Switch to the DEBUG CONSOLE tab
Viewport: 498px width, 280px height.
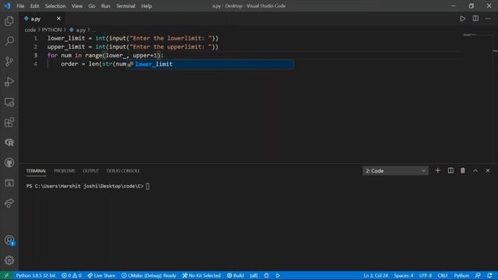pyautogui.click(x=123, y=171)
